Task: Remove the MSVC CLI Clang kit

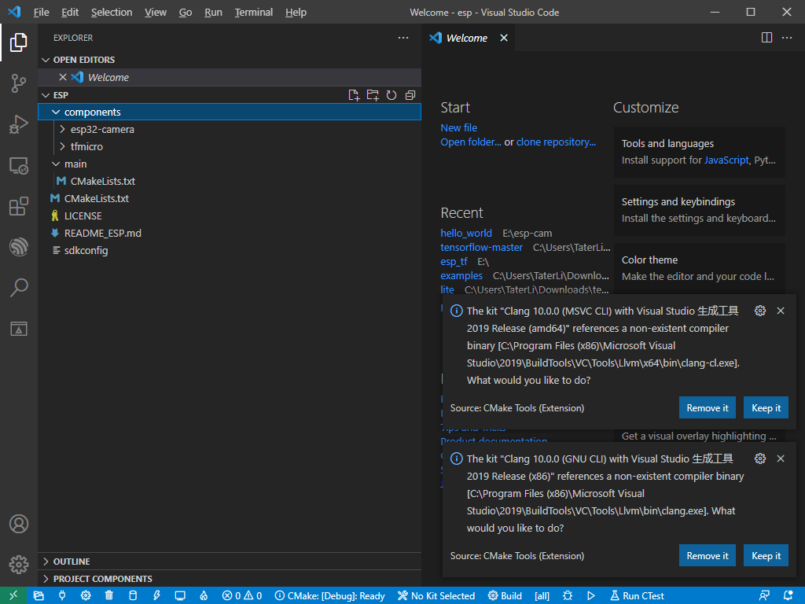Action: 708,408
